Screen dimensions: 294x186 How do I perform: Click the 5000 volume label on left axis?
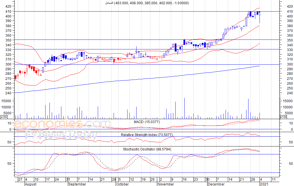point(8,113)
